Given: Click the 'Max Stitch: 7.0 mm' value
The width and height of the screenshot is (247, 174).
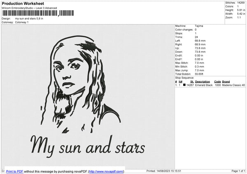Looking at the screenshot, I should [199, 63].
